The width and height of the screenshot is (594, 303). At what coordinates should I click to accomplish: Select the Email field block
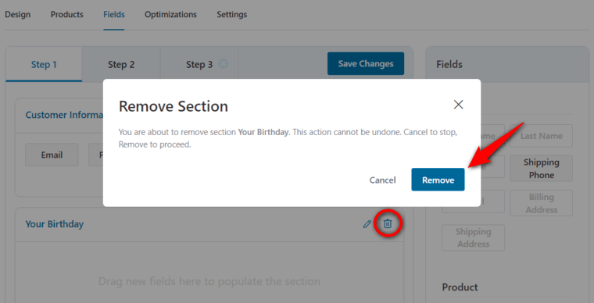click(52, 155)
